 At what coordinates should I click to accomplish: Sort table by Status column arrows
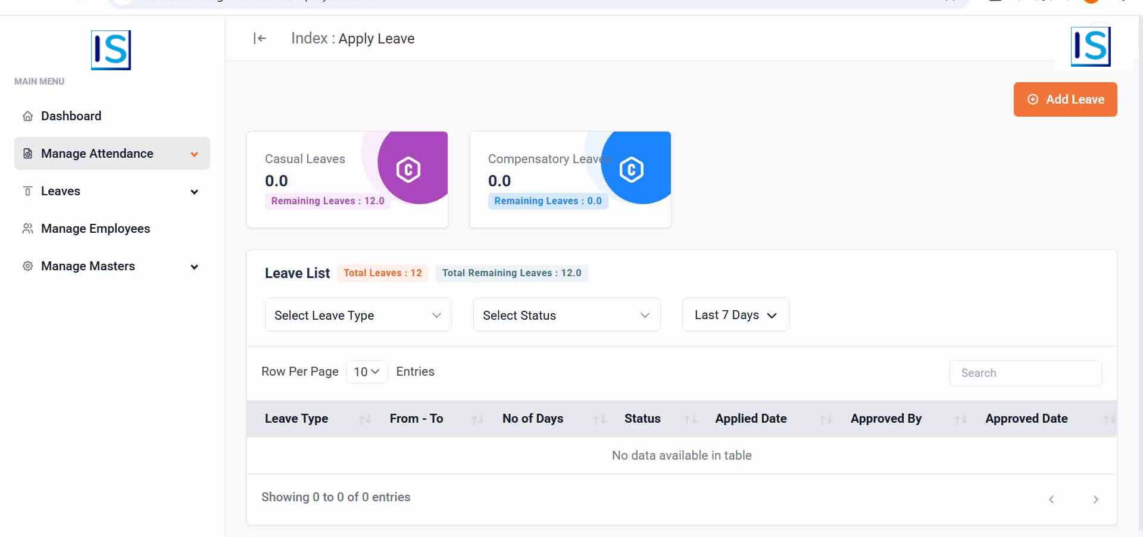pos(691,419)
